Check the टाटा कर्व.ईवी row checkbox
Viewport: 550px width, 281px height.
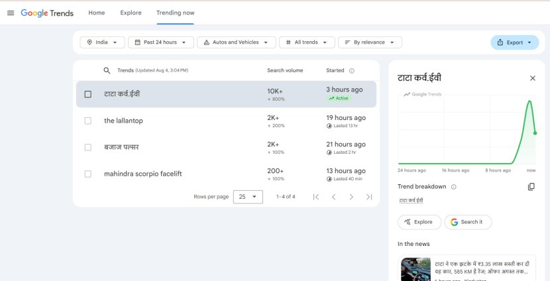[x=88, y=94]
